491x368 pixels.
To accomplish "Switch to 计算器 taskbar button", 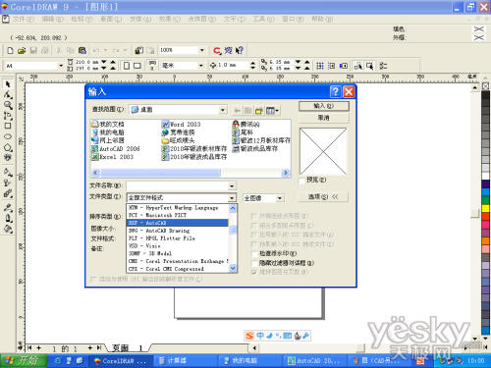I will (x=185, y=361).
